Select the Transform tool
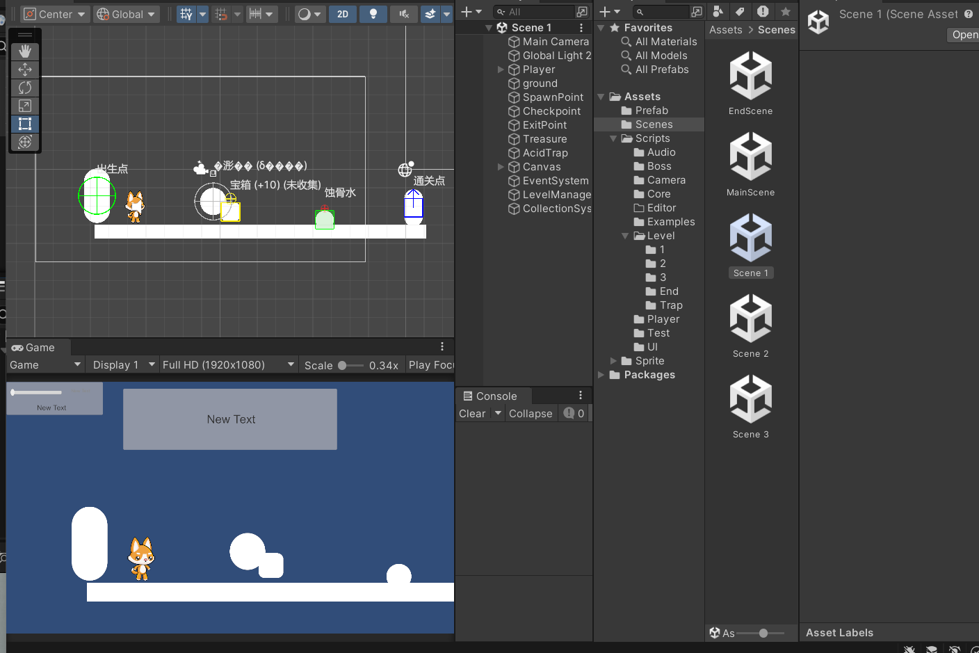The height and width of the screenshot is (653, 979). coord(25,142)
